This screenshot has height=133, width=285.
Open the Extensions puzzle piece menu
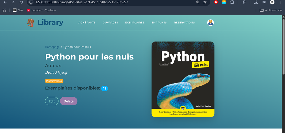point(232,2)
